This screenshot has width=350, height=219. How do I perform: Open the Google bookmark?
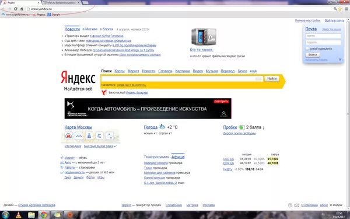click(x=54, y=15)
